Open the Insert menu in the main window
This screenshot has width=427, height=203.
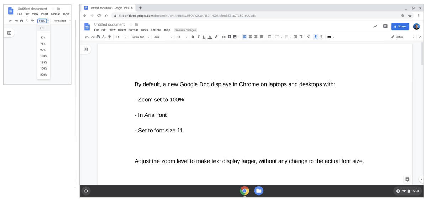pos(122,30)
